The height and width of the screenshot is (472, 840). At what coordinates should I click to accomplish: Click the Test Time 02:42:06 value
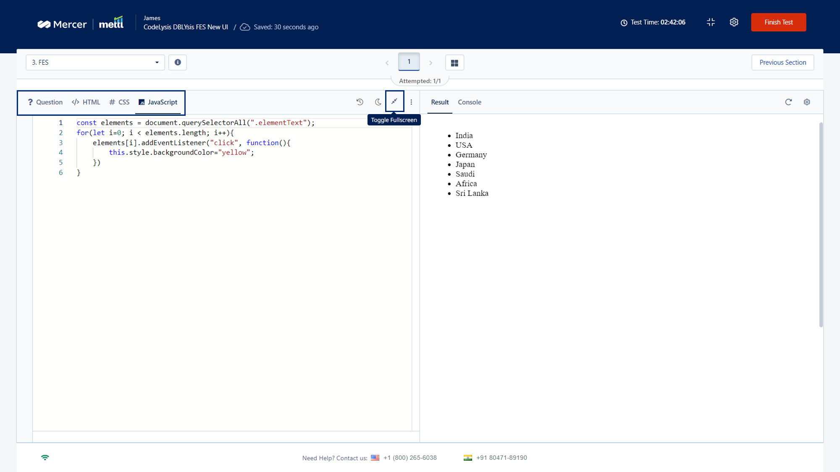(x=673, y=22)
